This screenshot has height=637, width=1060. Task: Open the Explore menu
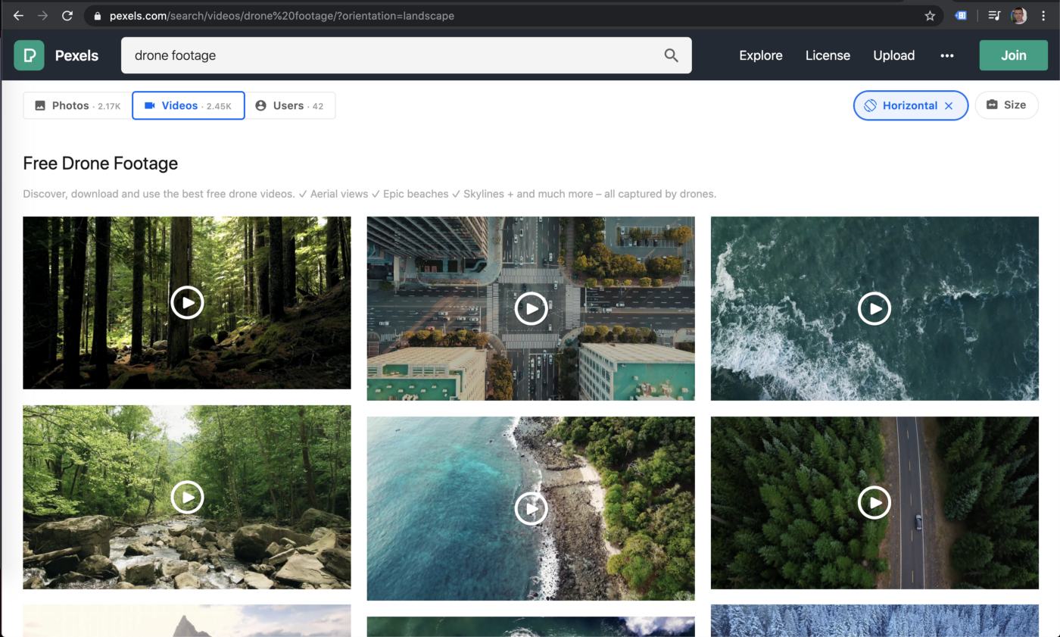coord(760,55)
